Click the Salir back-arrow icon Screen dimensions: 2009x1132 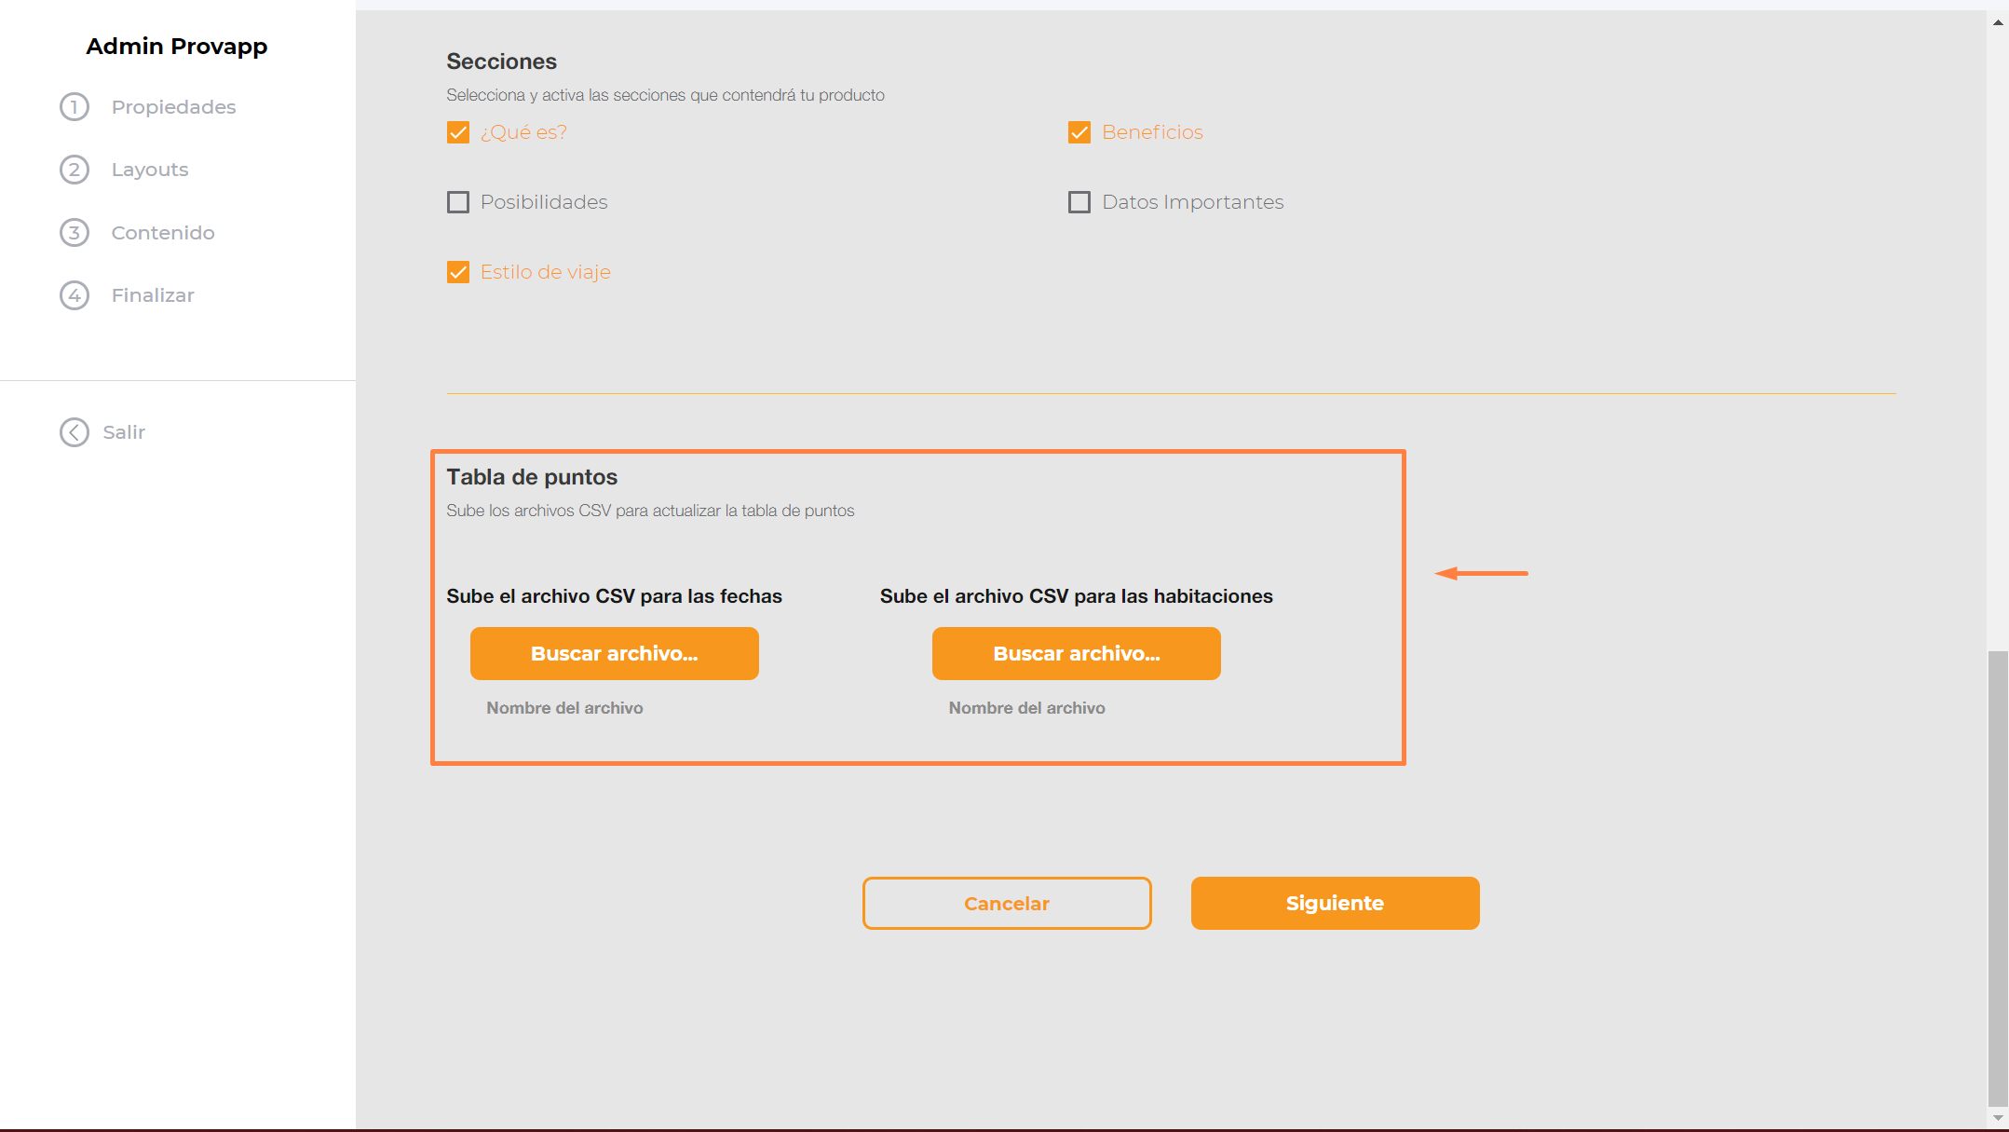pyautogui.click(x=75, y=432)
